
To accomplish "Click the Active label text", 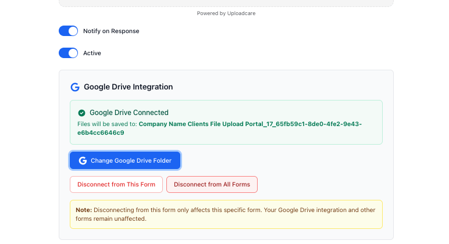I will (92, 53).
